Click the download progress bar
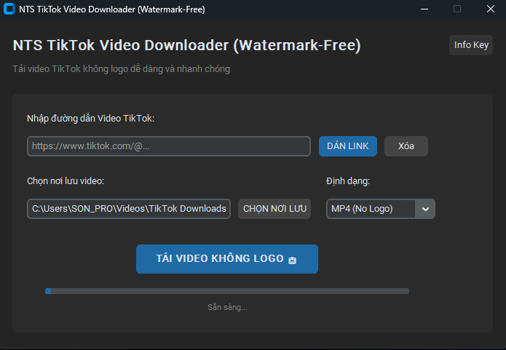This screenshot has width=506, height=350. 227,291
